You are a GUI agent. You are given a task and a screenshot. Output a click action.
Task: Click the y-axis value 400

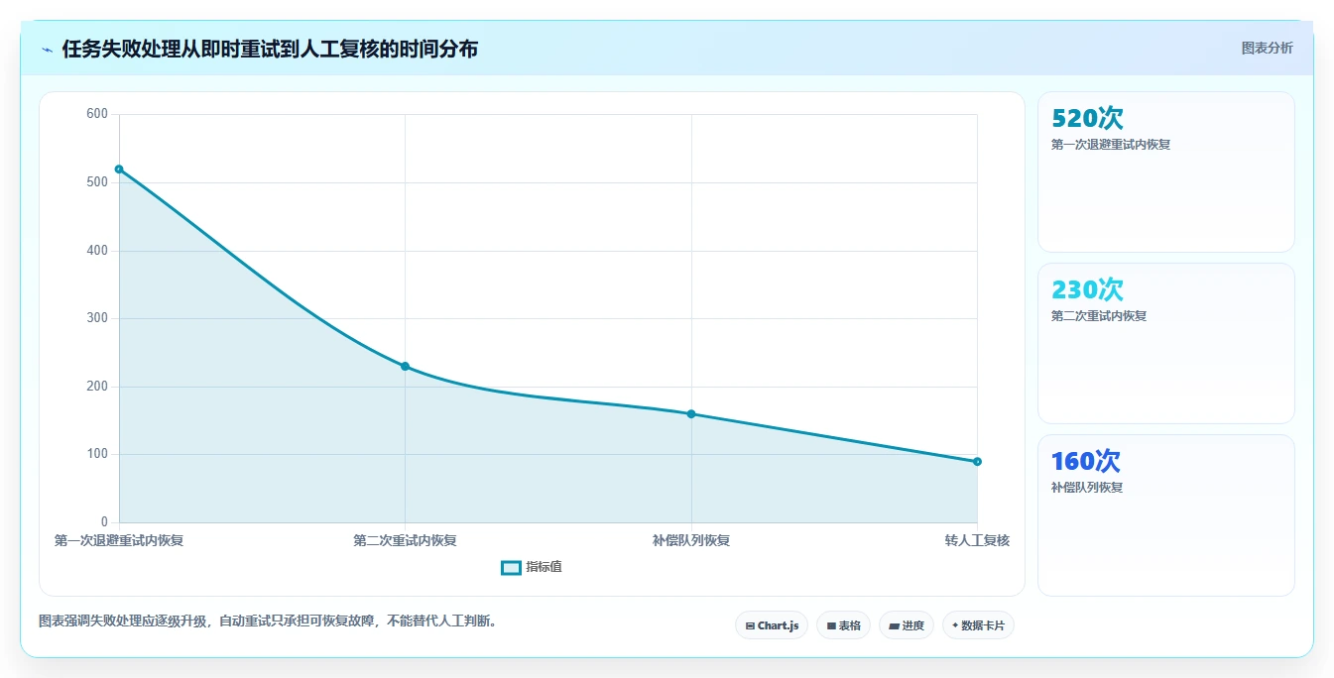point(97,251)
